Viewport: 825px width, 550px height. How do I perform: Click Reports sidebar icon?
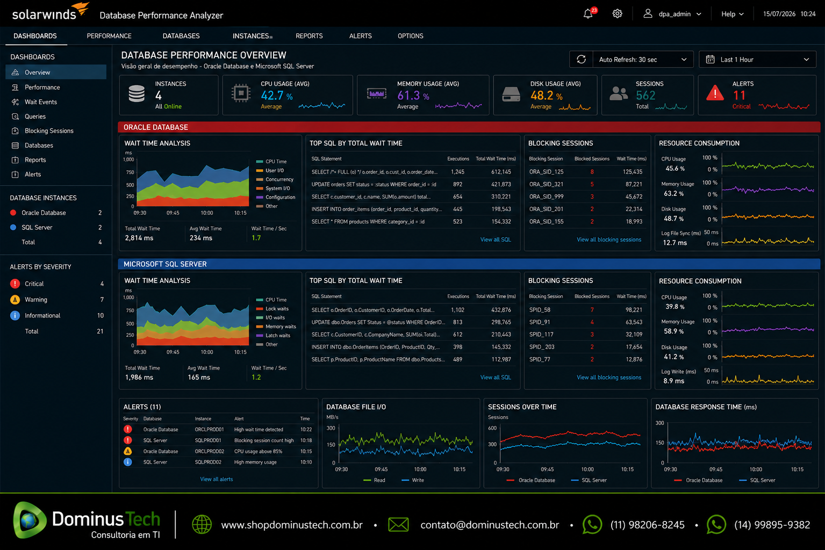click(x=15, y=160)
